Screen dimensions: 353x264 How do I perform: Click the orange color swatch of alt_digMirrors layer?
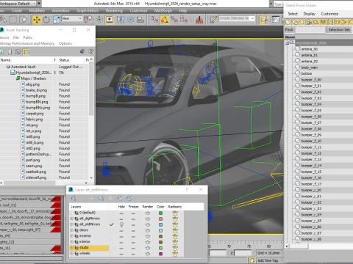tap(160, 219)
